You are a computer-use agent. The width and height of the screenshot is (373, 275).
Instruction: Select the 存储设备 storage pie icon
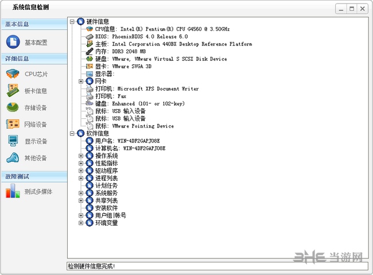[x=13, y=107]
